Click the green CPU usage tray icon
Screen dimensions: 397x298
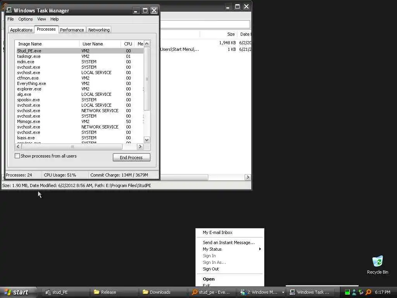click(347, 292)
